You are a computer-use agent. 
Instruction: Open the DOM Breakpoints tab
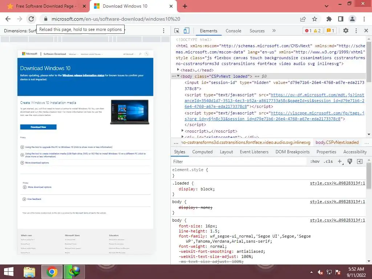tap(292, 152)
